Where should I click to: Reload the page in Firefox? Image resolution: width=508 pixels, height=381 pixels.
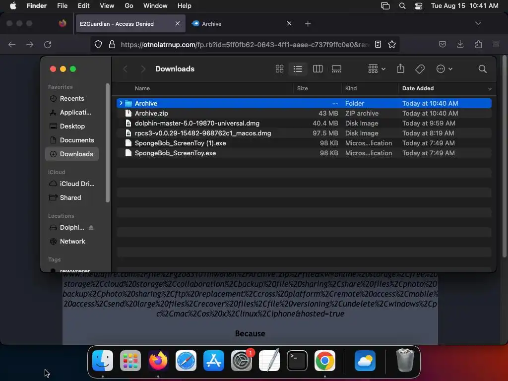click(48, 44)
